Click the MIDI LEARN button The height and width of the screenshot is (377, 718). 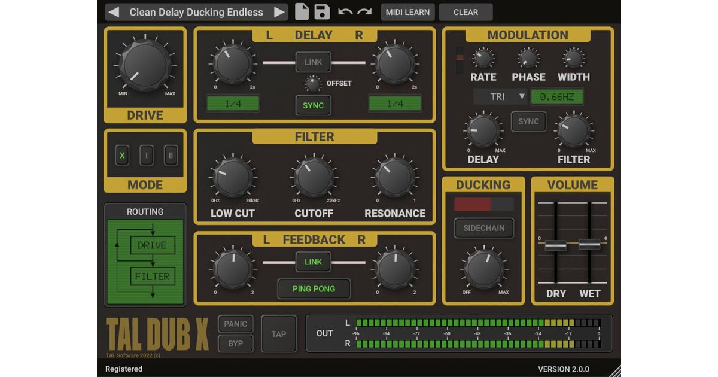pyautogui.click(x=407, y=12)
